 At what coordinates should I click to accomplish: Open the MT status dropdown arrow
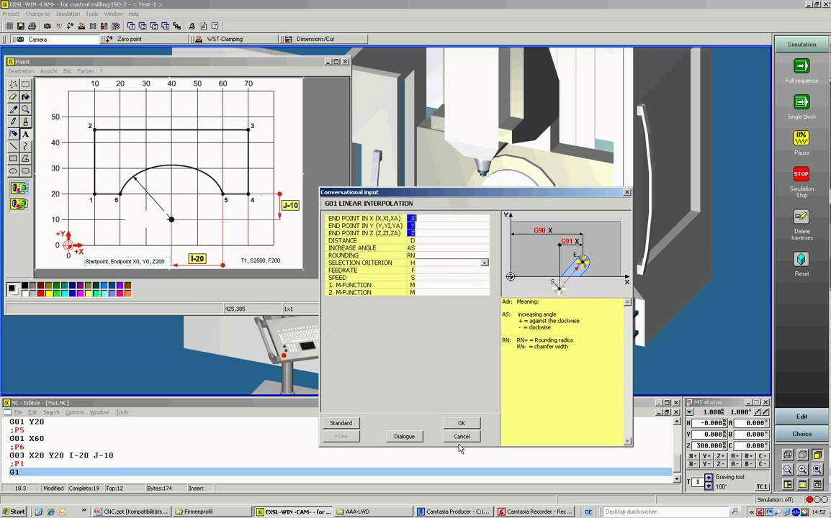coord(689,412)
